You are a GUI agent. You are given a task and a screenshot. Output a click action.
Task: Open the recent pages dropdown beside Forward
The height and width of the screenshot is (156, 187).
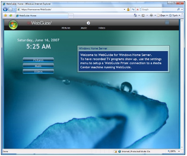(x=14, y=9)
